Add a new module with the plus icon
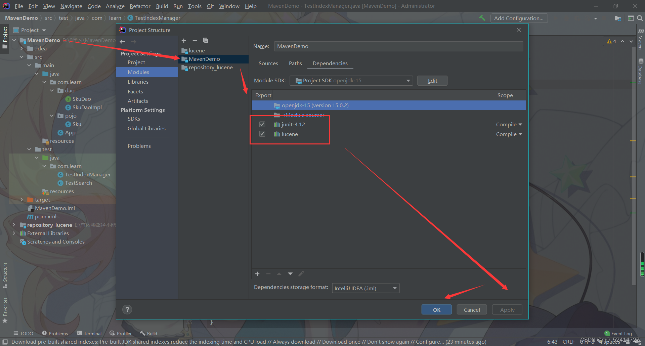This screenshot has width=645, height=346. 184,40
